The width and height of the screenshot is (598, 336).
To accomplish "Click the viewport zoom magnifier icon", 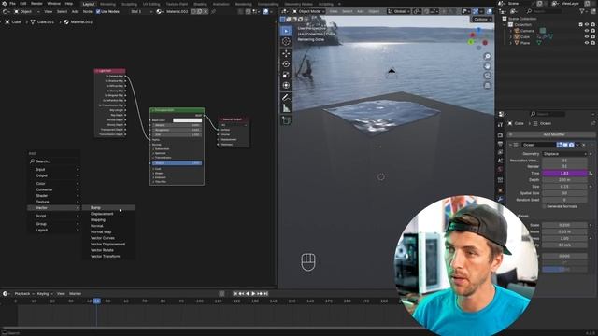I will click(487, 57).
